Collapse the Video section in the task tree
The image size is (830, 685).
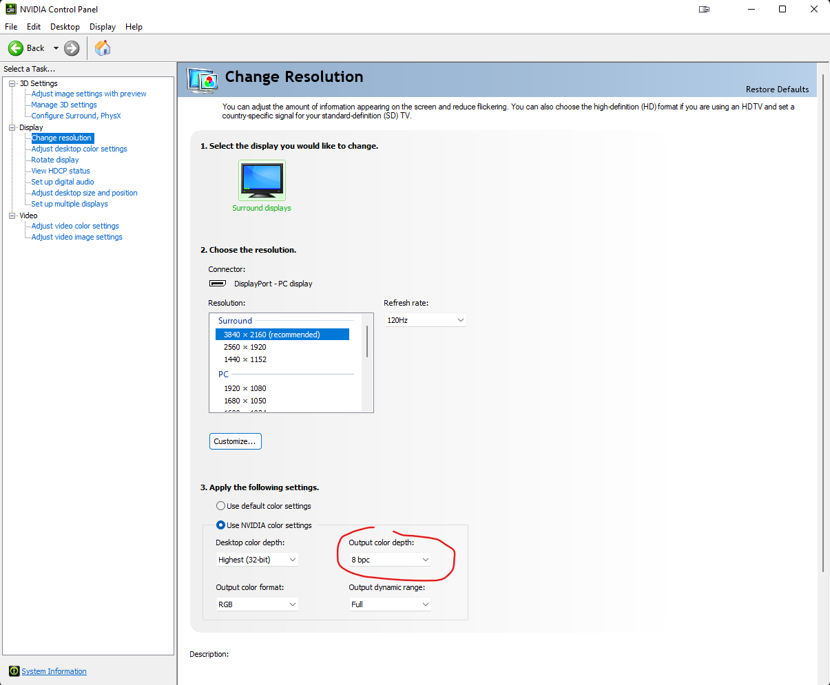10,215
